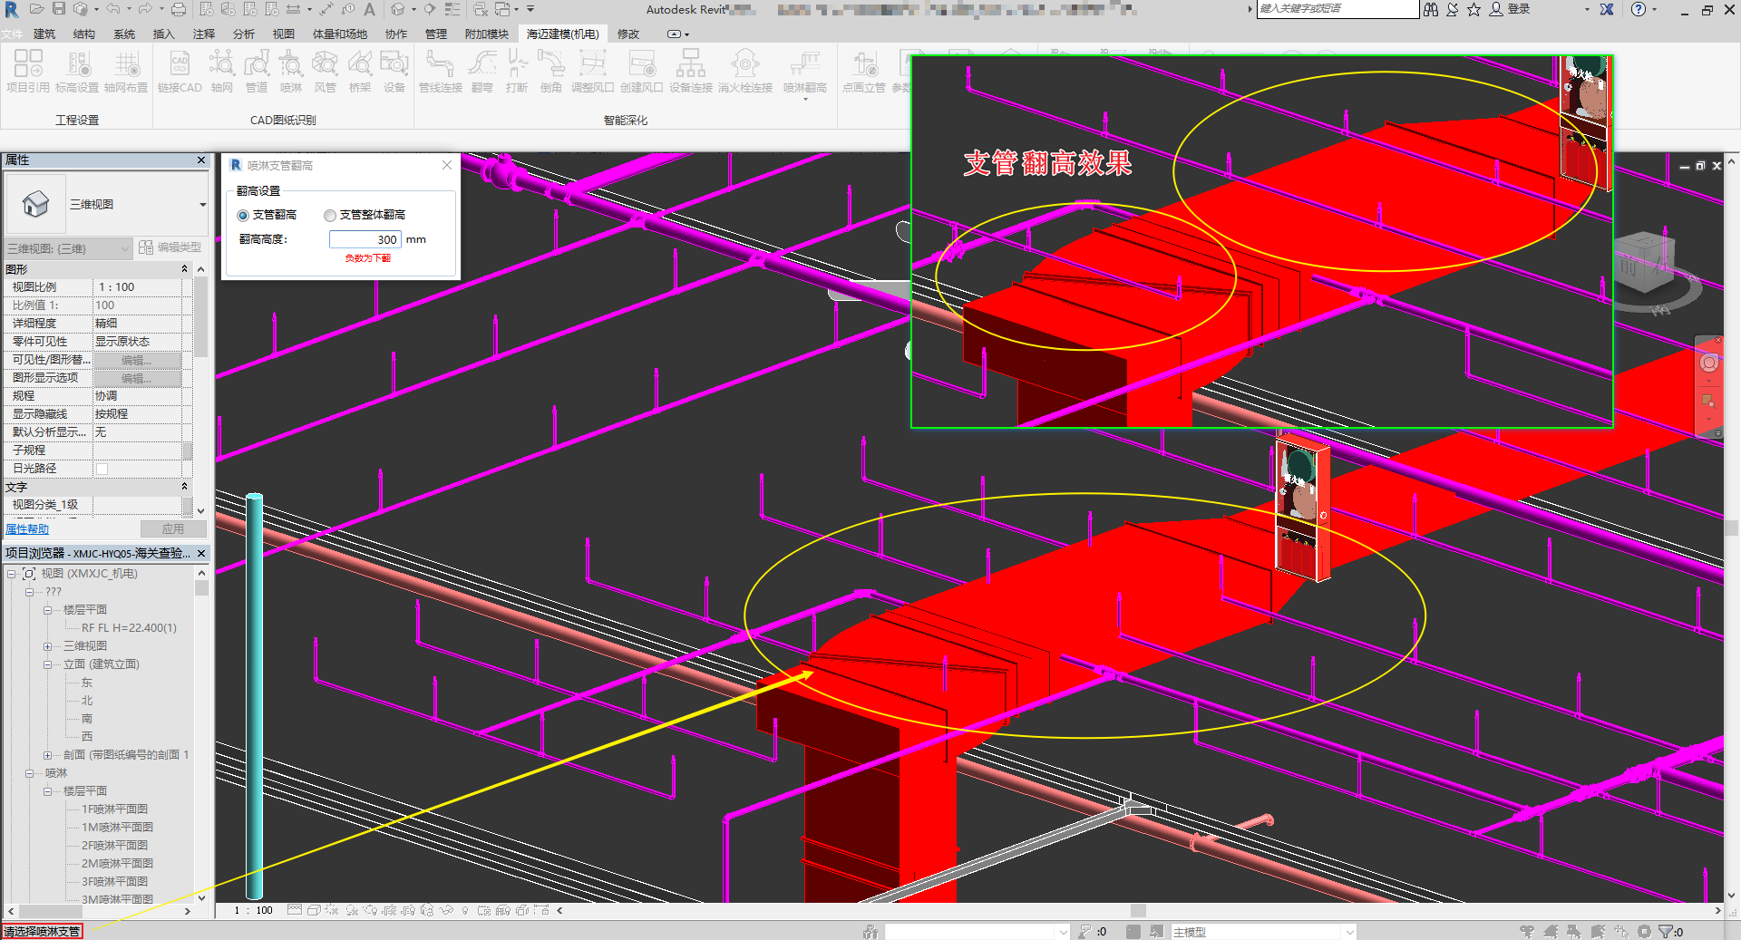Activate the 点画立管 tool
Screen dimensions: 1741x940
(x=864, y=71)
